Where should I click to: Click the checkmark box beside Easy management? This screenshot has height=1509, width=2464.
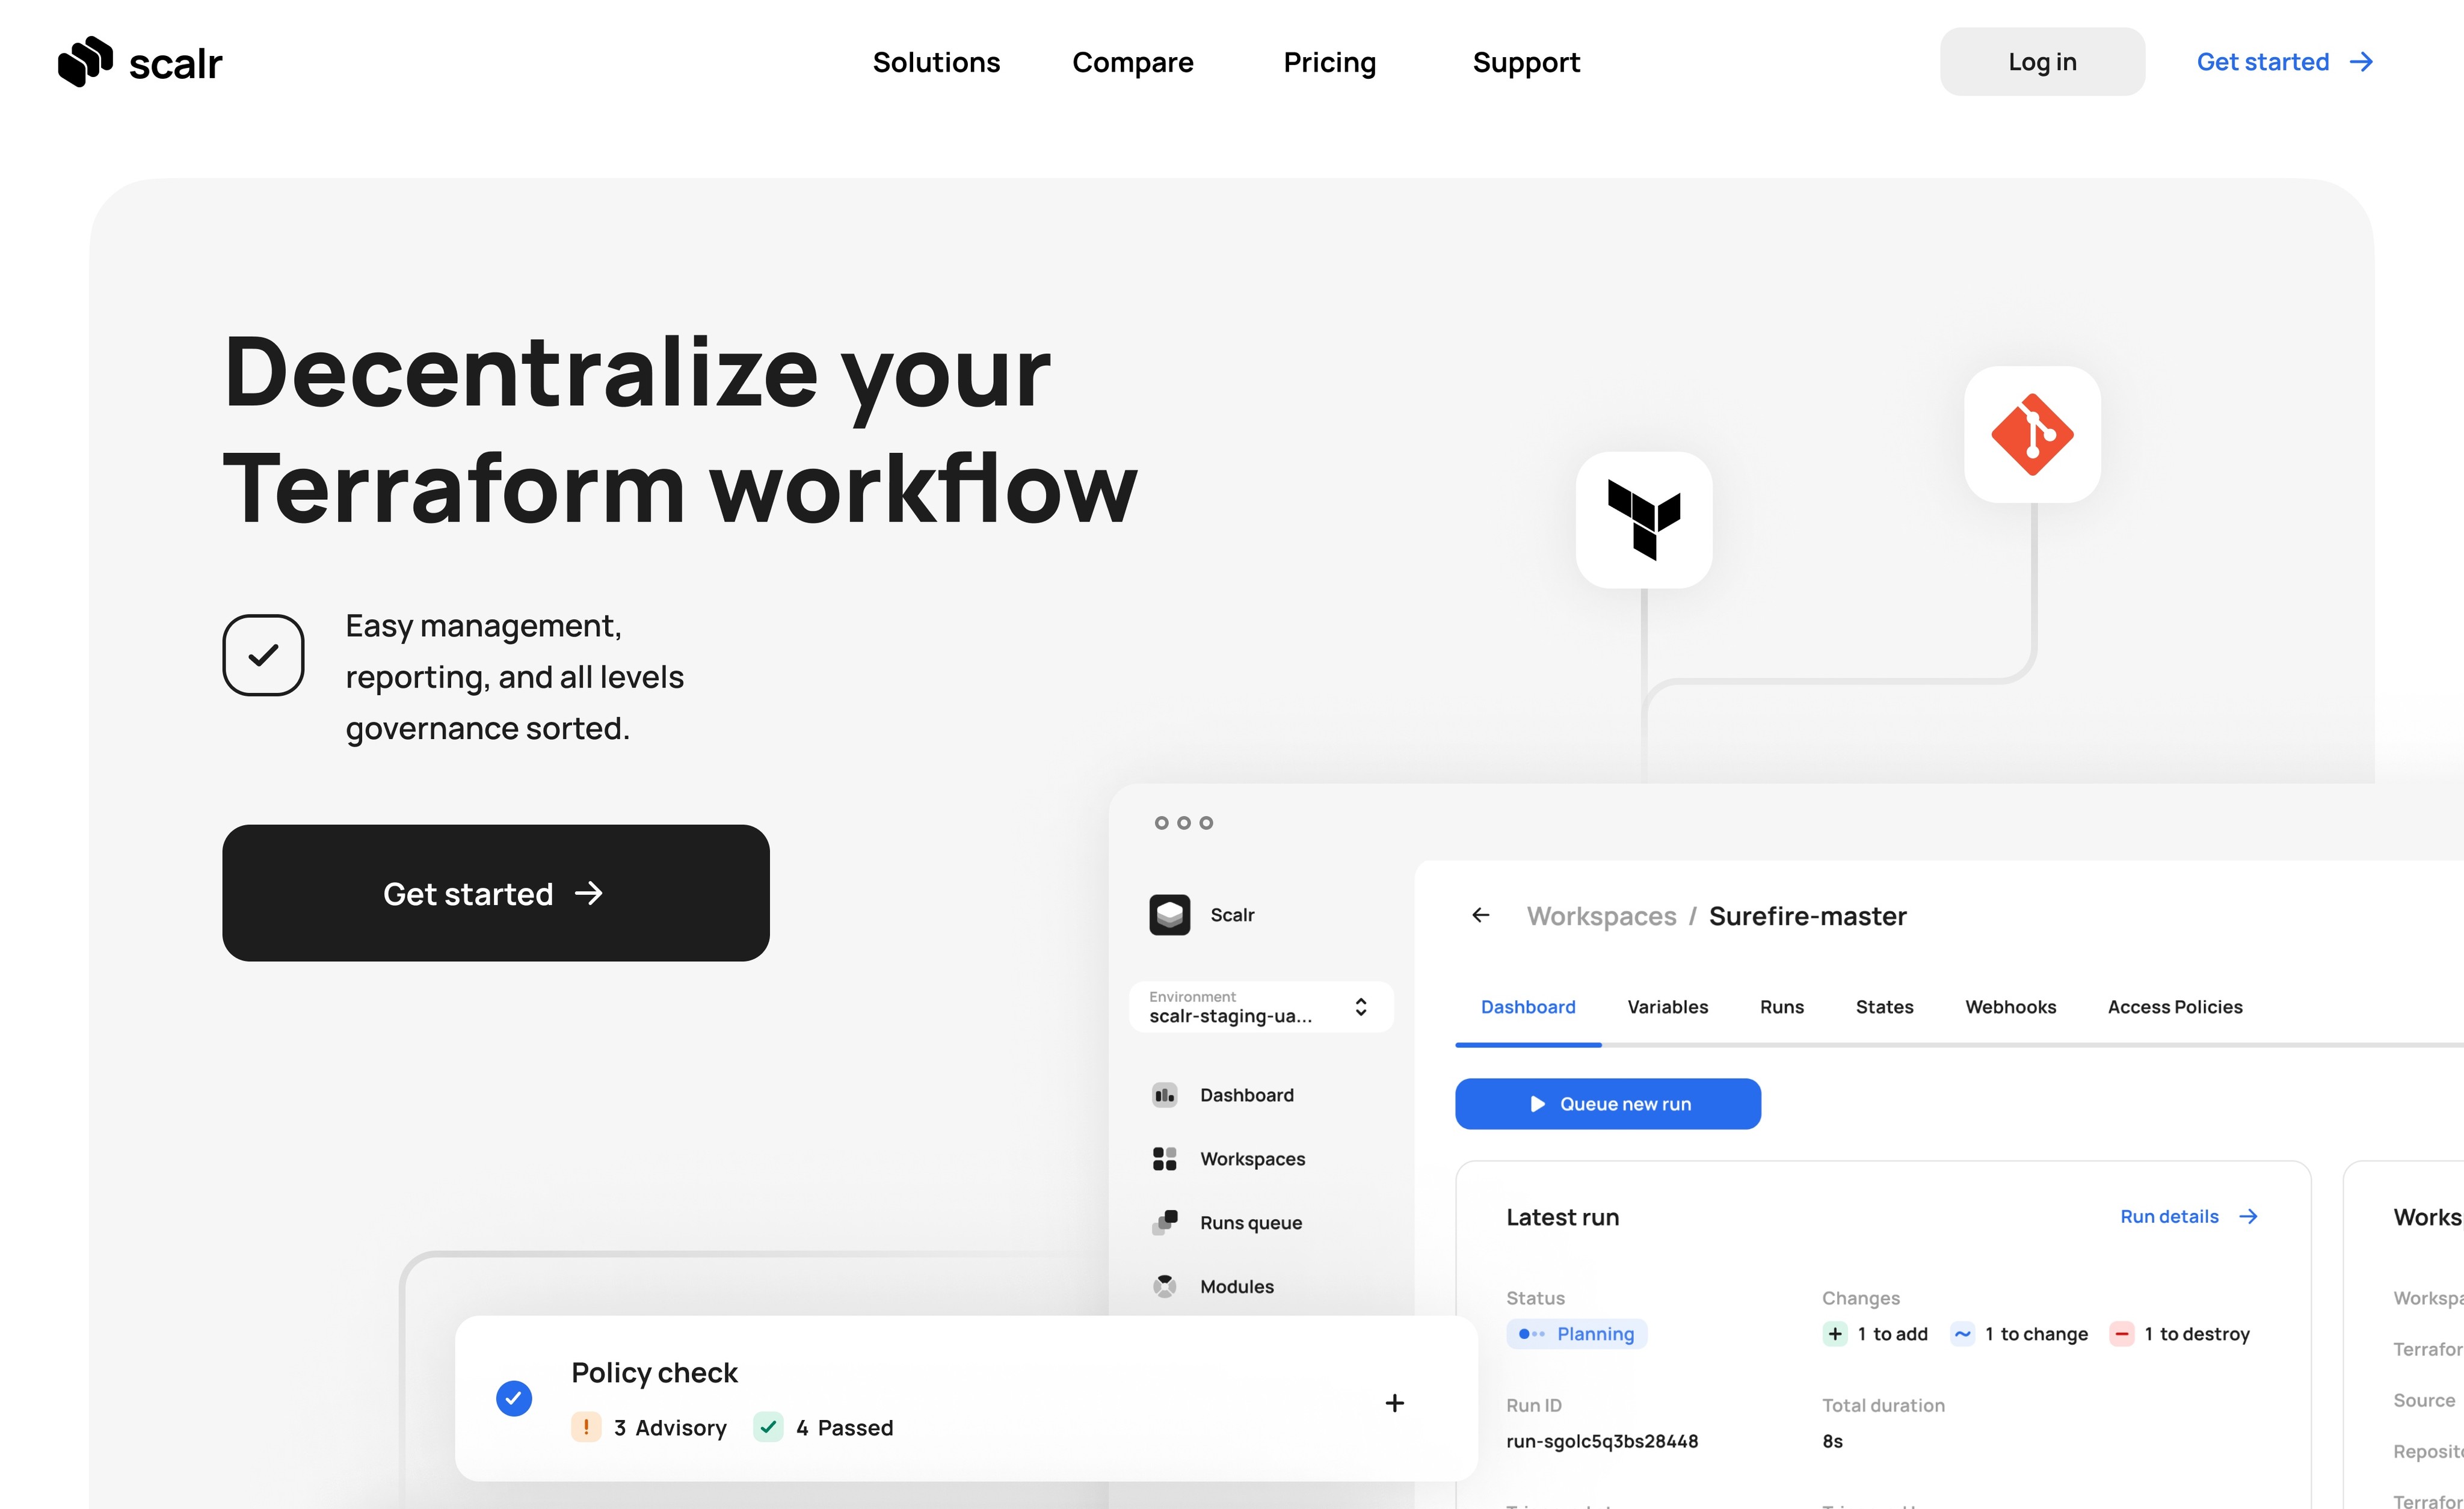tap(263, 655)
